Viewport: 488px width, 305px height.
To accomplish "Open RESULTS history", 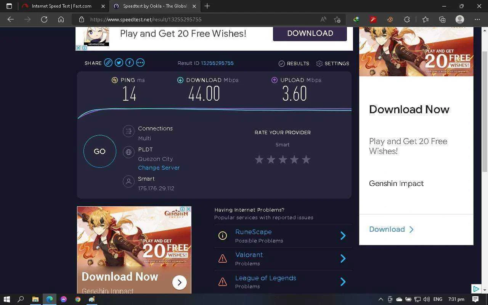I will point(294,63).
